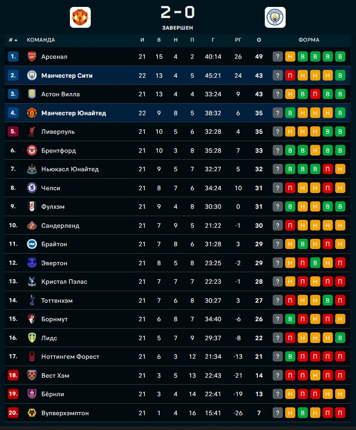Sort standings by the КОМАНДА column header
Viewport: 356px width, 430px height.
point(41,40)
